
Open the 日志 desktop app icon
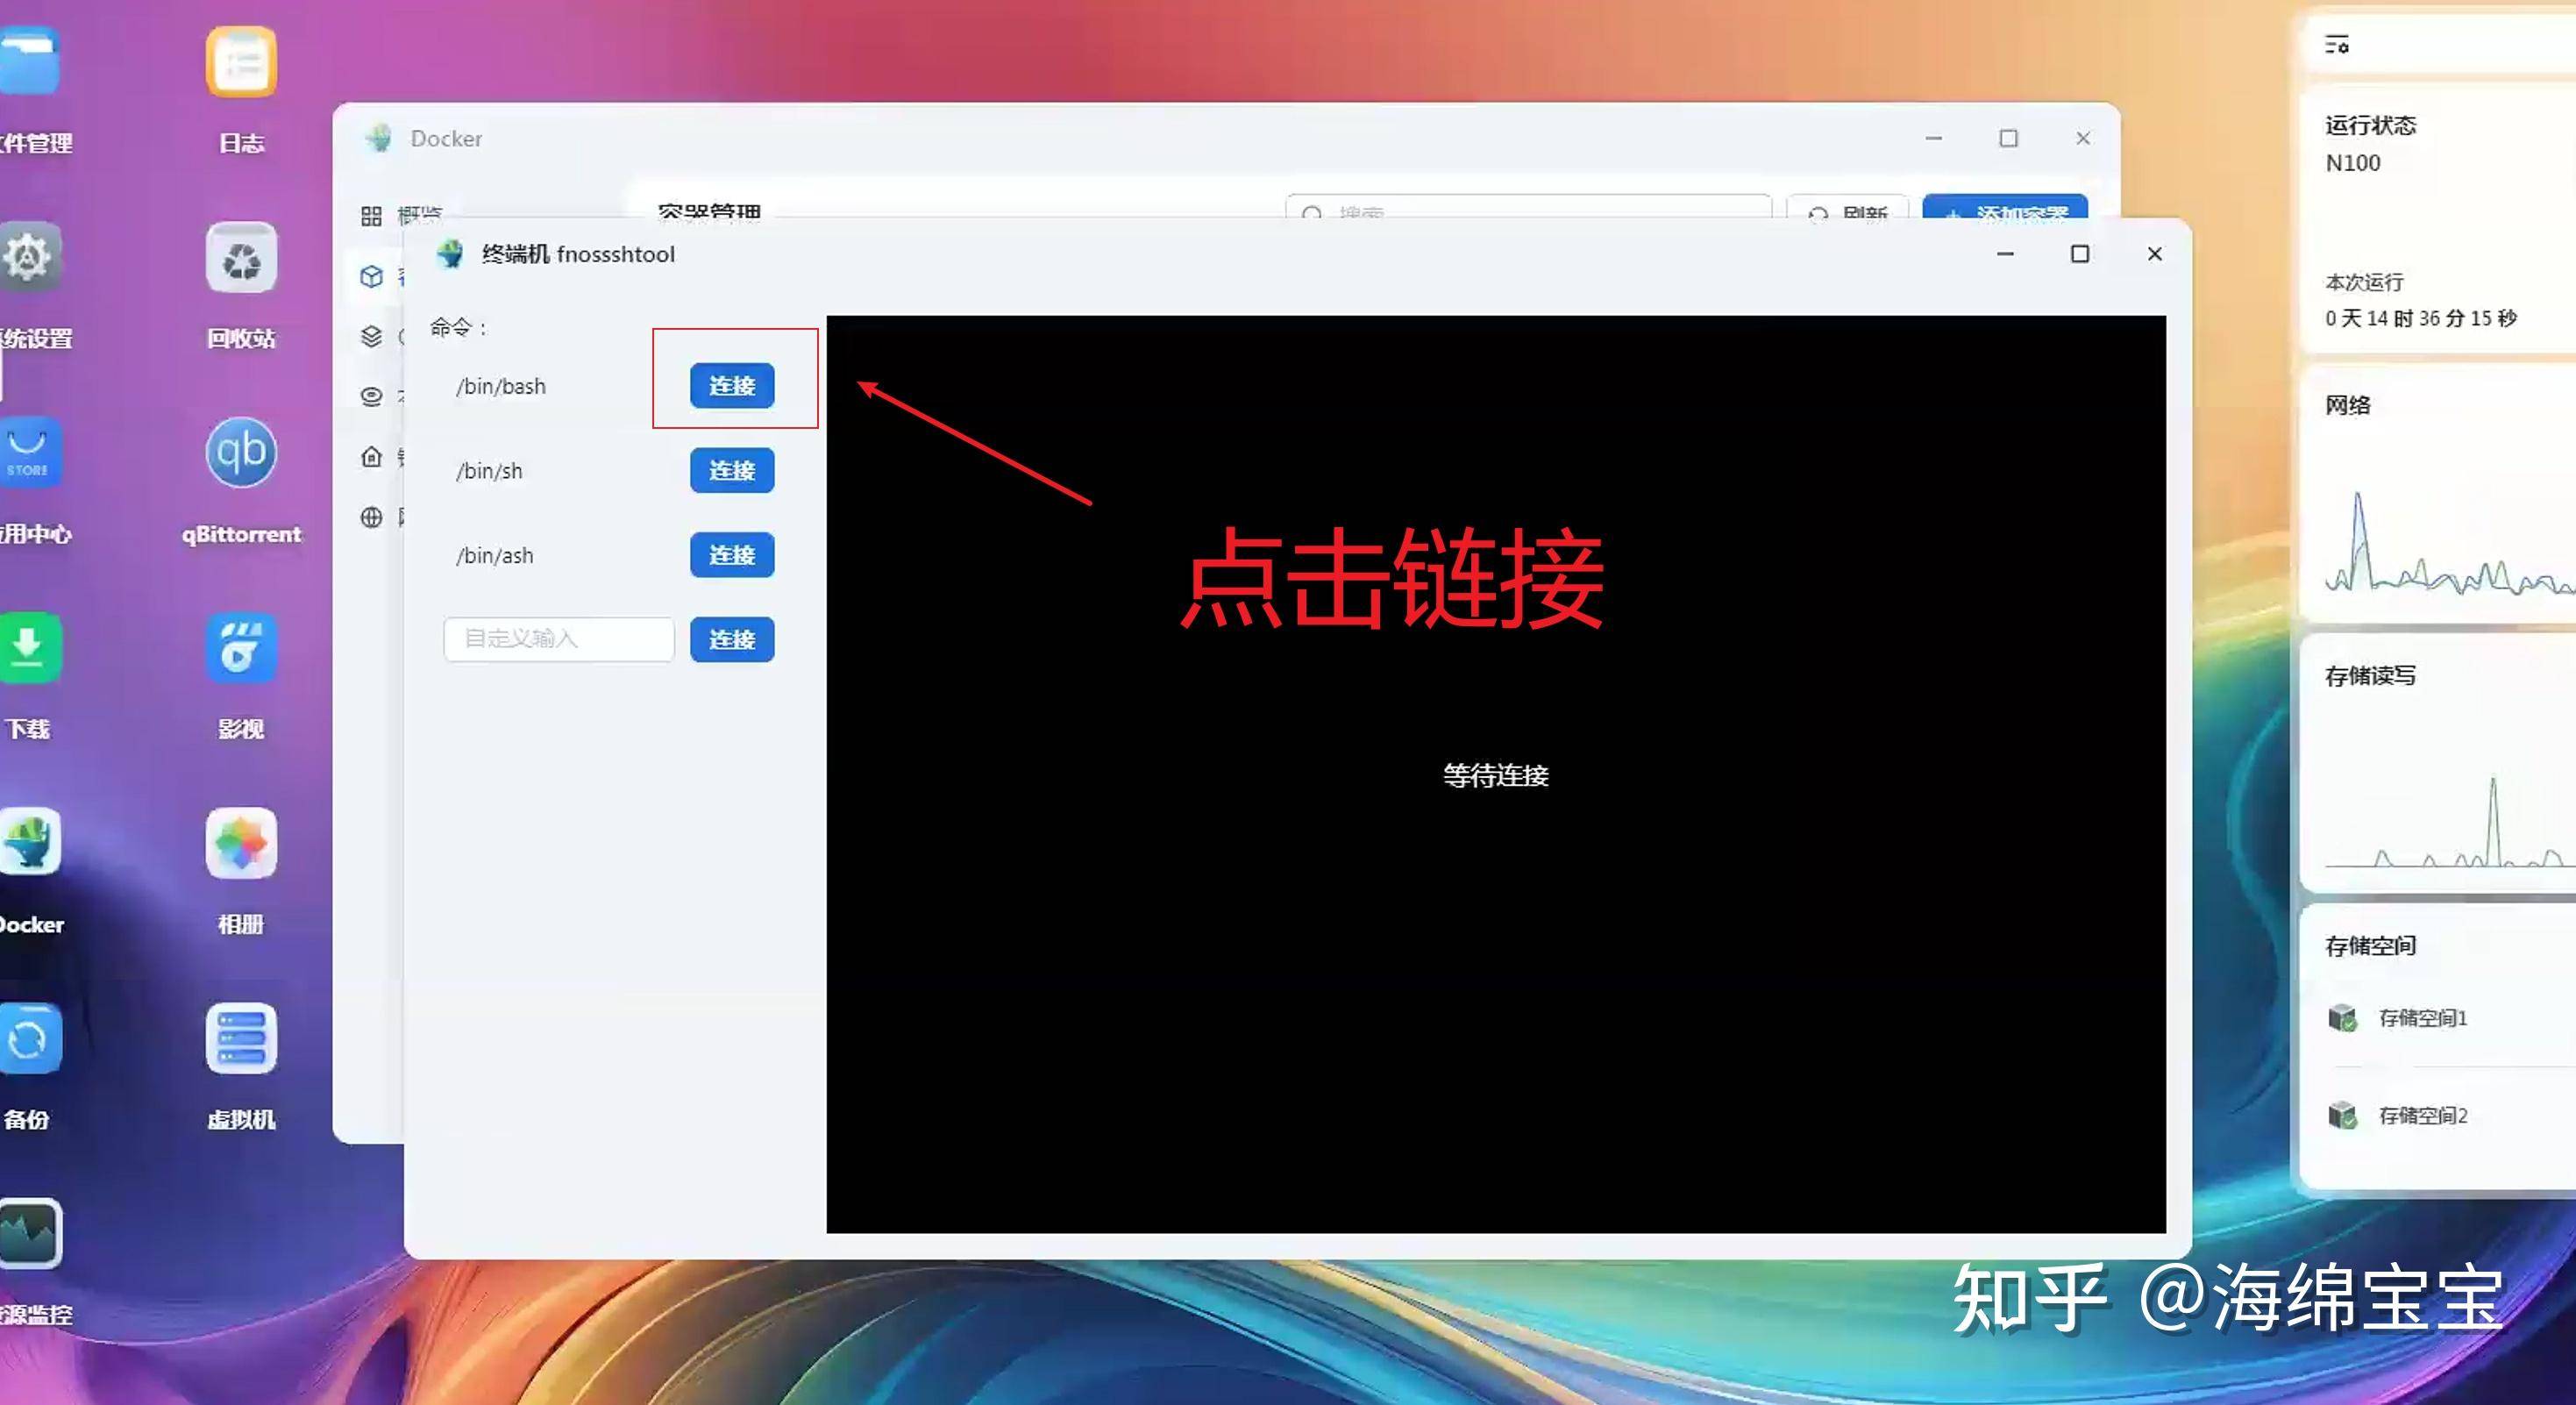[241, 63]
